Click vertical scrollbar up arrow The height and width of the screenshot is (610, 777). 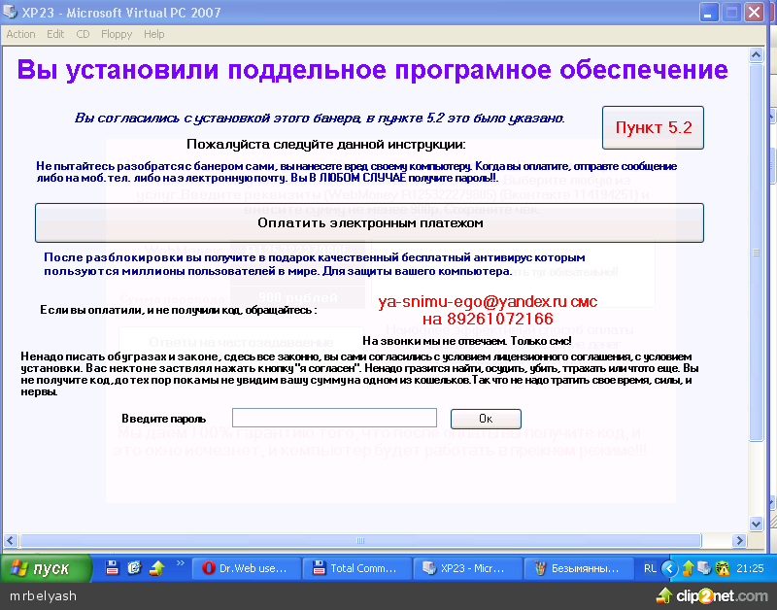click(x=756, y=54)
